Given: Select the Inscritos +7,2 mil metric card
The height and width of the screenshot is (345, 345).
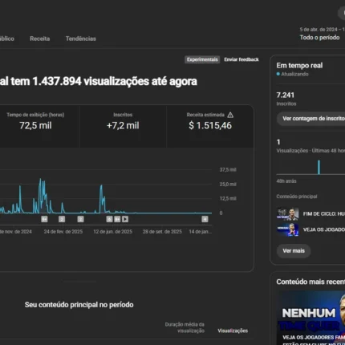Looking at the screenshot, I should [x=123, y=126].
